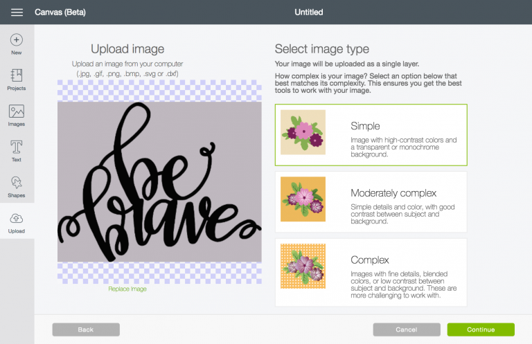Choose the Complex image type option

pos(371,273)
